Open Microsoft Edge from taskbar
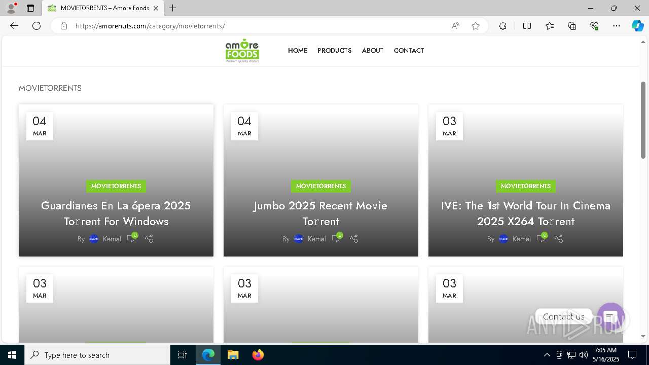The height and width of the screenshot is (365, 649). (208, 355)
